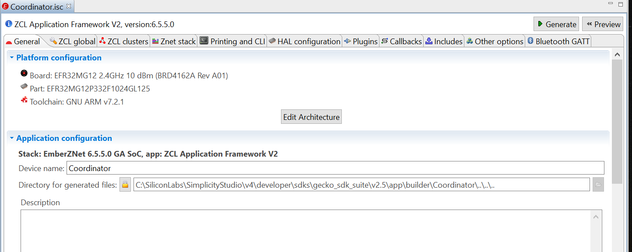Switch to the Callbacks tab
This screenshot has height=252, width=632.
401,42
